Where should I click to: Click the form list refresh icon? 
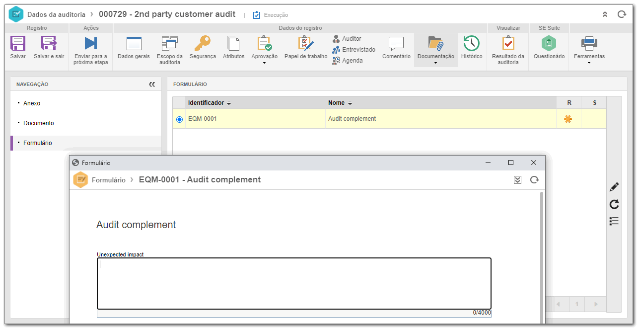click(x=614, y=204)
